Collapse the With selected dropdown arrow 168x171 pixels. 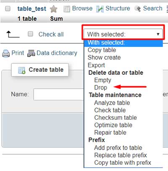(158, 34)
